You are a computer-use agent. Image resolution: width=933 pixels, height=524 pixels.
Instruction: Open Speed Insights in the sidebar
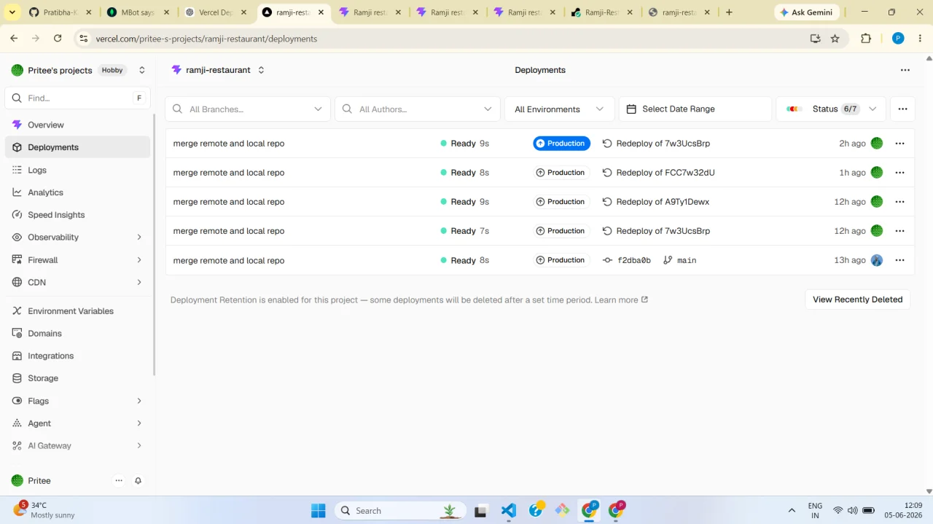(x=77, y=215)
